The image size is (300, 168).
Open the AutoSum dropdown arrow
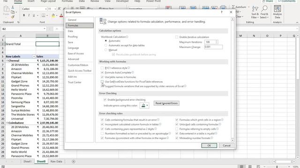pos(249,7)
